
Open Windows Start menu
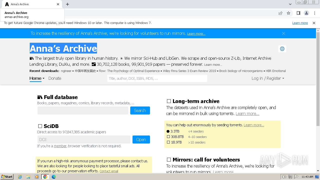(x=7, y=177)
